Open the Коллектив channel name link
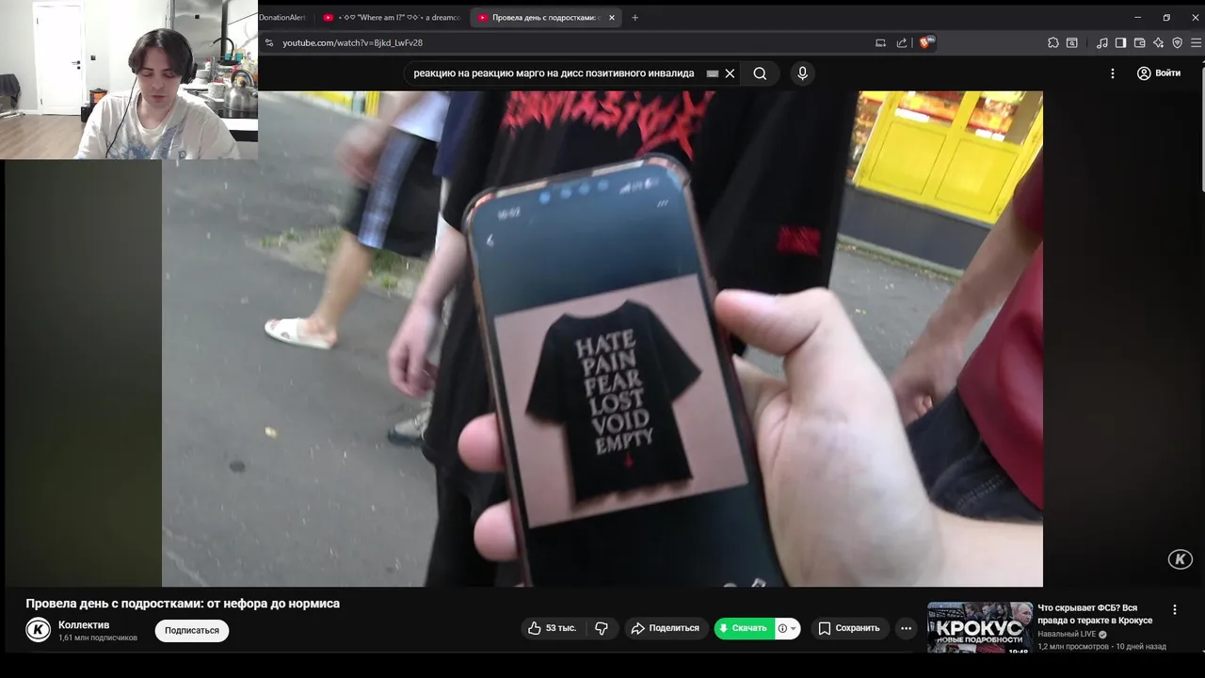The height and width of the screenshot is (678, 1205). click(84, 625)
